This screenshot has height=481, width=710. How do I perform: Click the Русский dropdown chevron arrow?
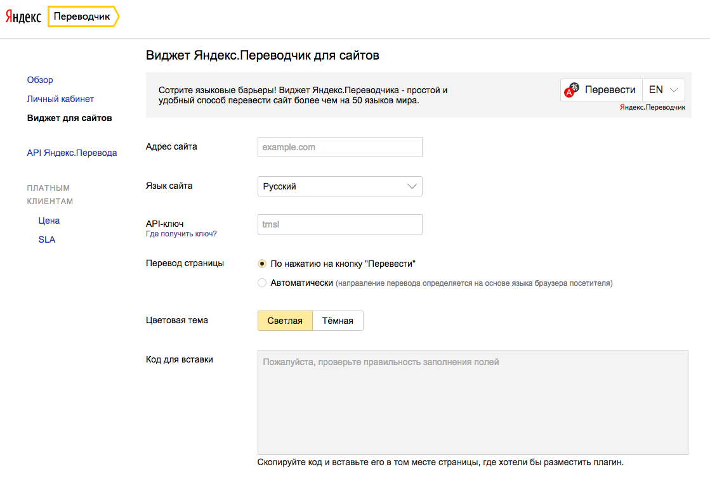(412, 186)
